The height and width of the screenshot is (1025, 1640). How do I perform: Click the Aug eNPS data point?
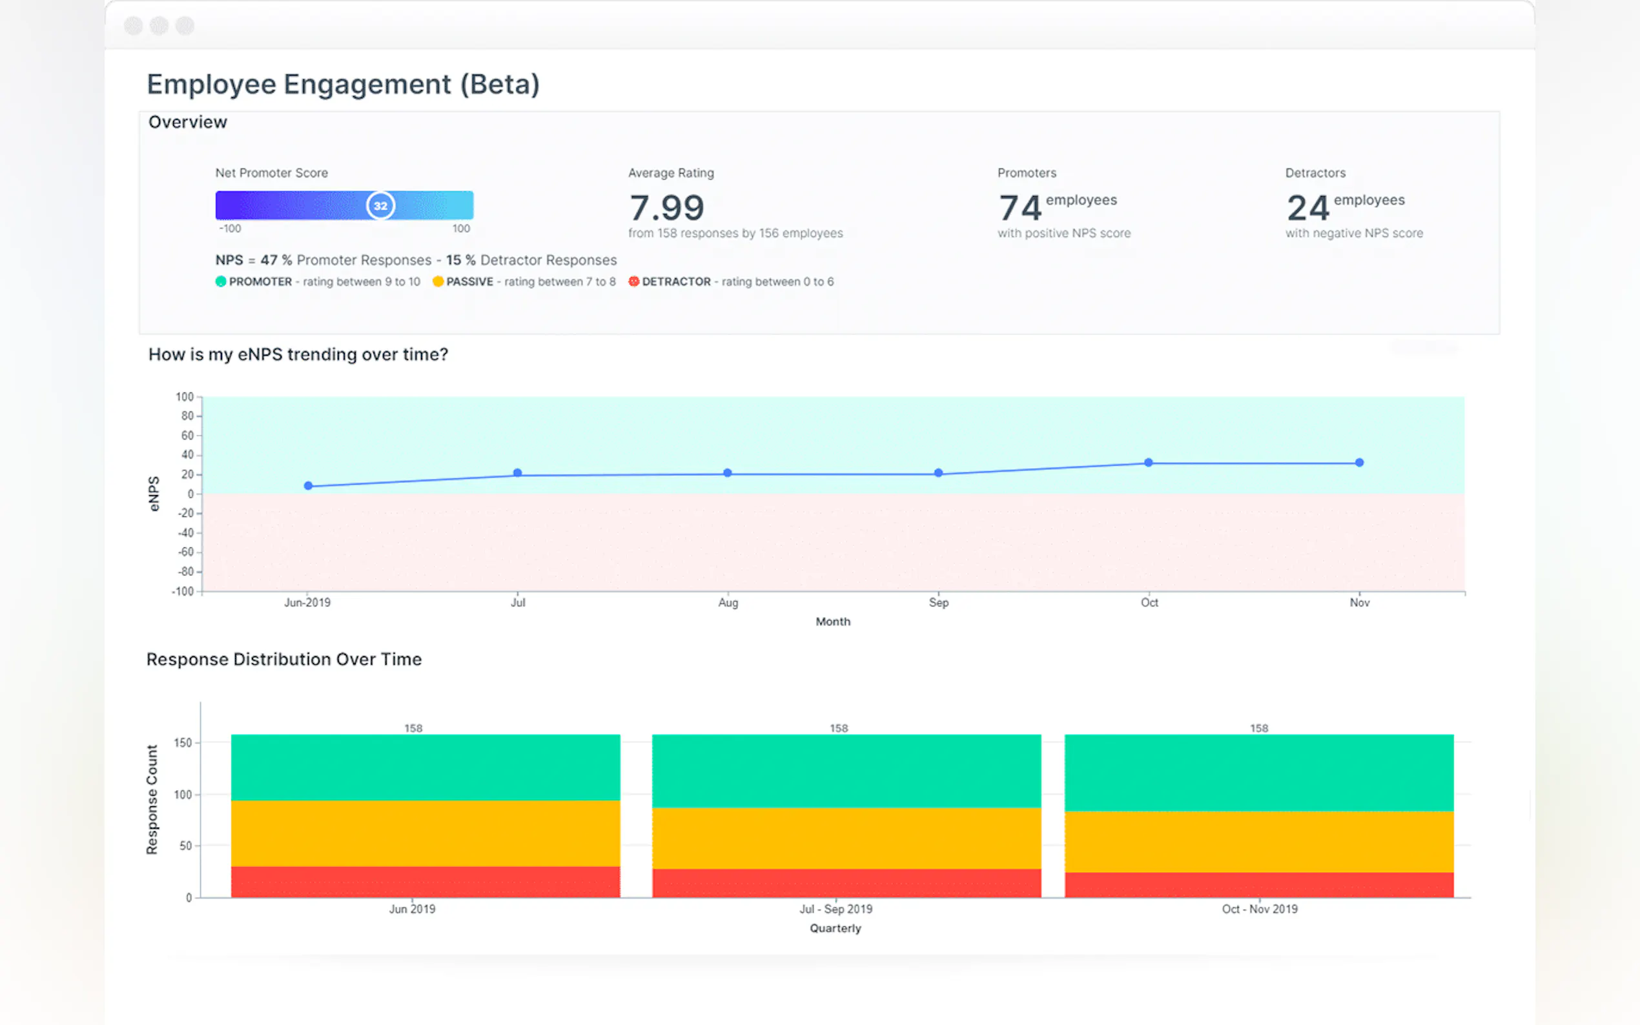point(728,472)
